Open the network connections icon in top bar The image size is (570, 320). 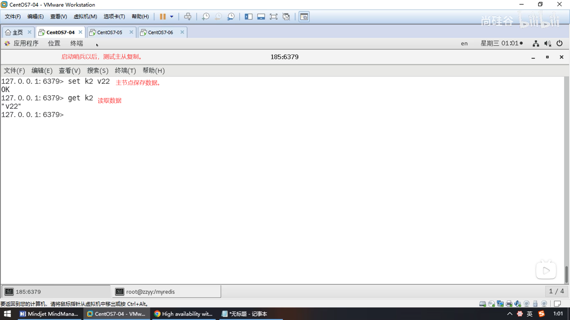pos(536,44)
